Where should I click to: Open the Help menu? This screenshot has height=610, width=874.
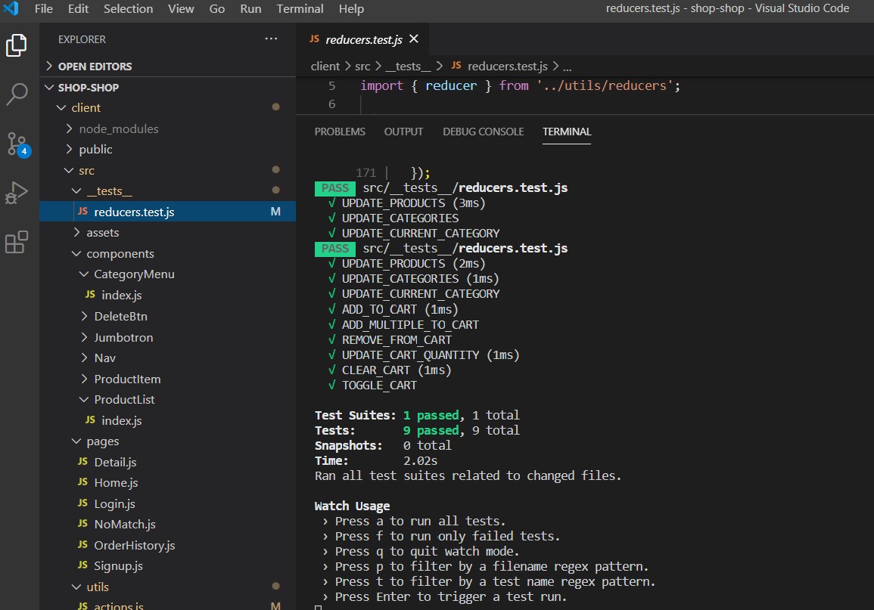[x=351, y=9]
